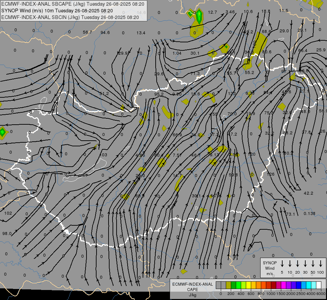Click the 100 m/s wind arrow in legend
This screenshot has height=300, width=327.
coord(321,264)
